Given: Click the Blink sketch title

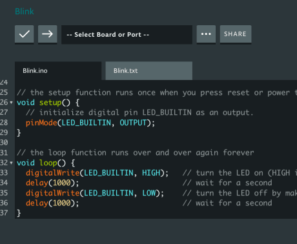Looking at the screenshot, I should coord(25,12).
